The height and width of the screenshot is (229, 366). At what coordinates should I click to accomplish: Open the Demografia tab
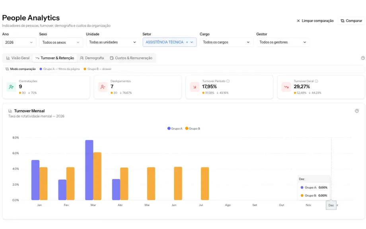click(92, 58)
